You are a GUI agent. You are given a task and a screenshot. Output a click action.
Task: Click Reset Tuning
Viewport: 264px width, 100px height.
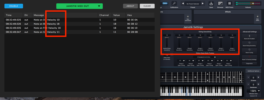[249, 51]
